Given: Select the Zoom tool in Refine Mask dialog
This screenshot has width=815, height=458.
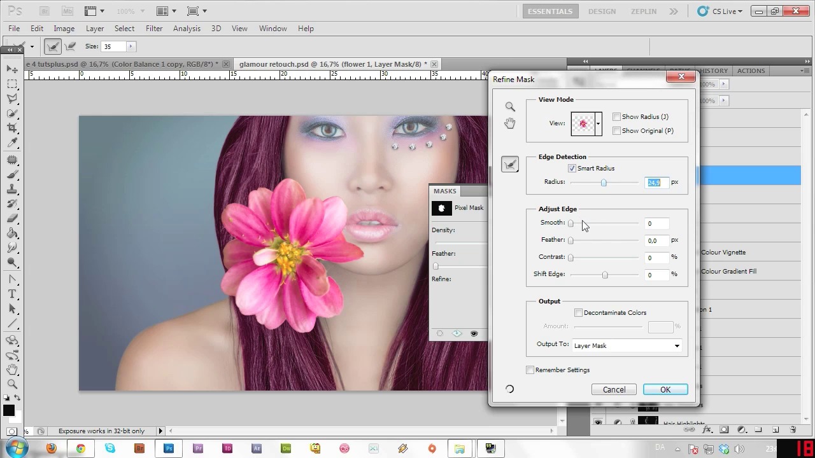Looking at the screenshot, I should 510,107.
